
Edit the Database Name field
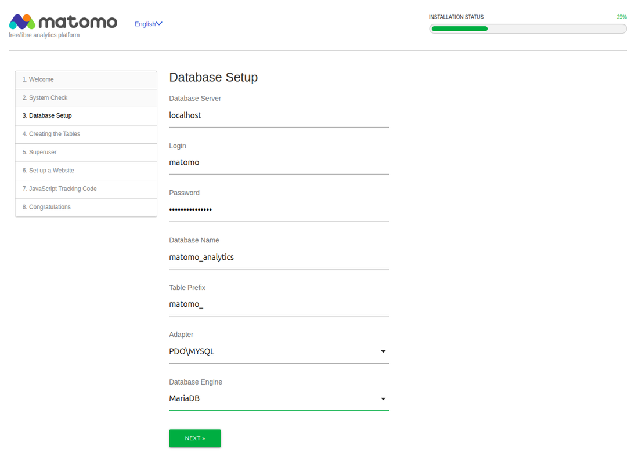(x=279, y=257)
